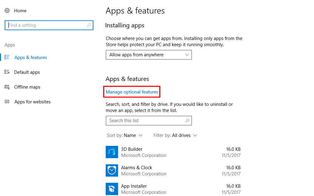Image resolution: width=314 pixels, height=196 pixels.
Task: Select the Apps & features heading link
Action: coord(31,57)
